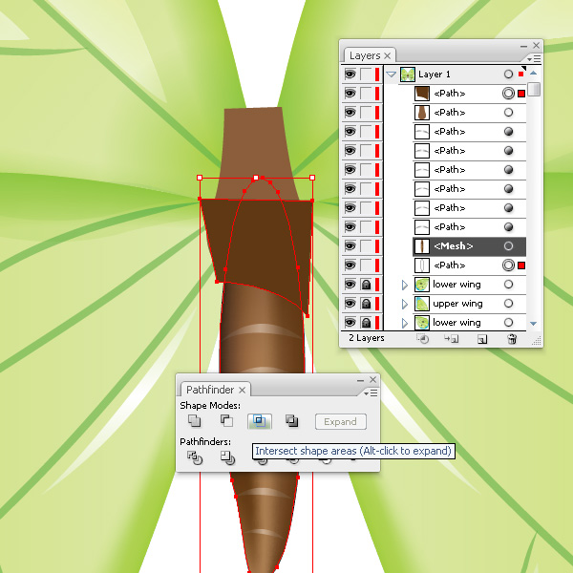
Task: Click the upper wing layer thumbnail
Action: point(422,304)
